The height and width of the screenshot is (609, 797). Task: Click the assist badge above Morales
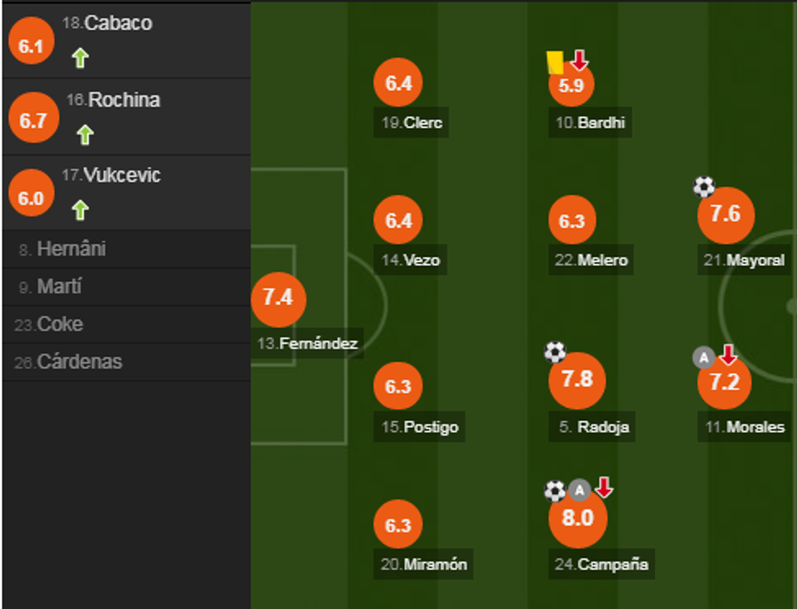coord(703,356)
